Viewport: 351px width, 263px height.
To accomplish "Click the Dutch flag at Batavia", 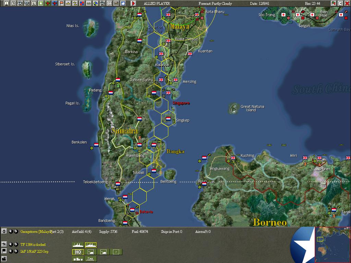I will point(132,210).
